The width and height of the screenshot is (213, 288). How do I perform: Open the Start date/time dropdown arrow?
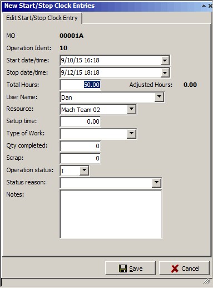tap(165, 60)
